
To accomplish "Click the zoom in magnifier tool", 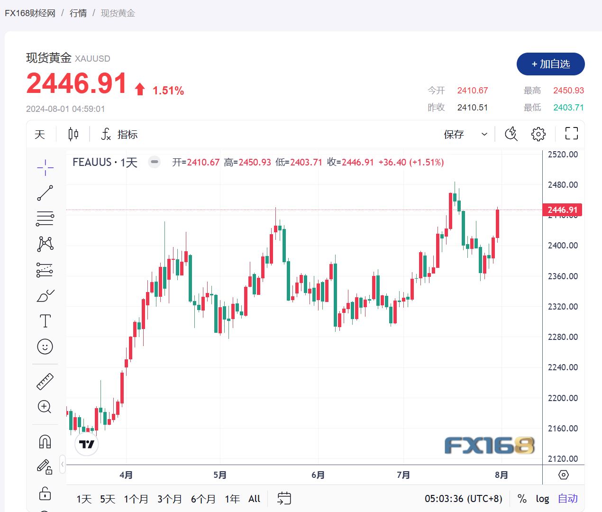I will (x=45, y=407).
